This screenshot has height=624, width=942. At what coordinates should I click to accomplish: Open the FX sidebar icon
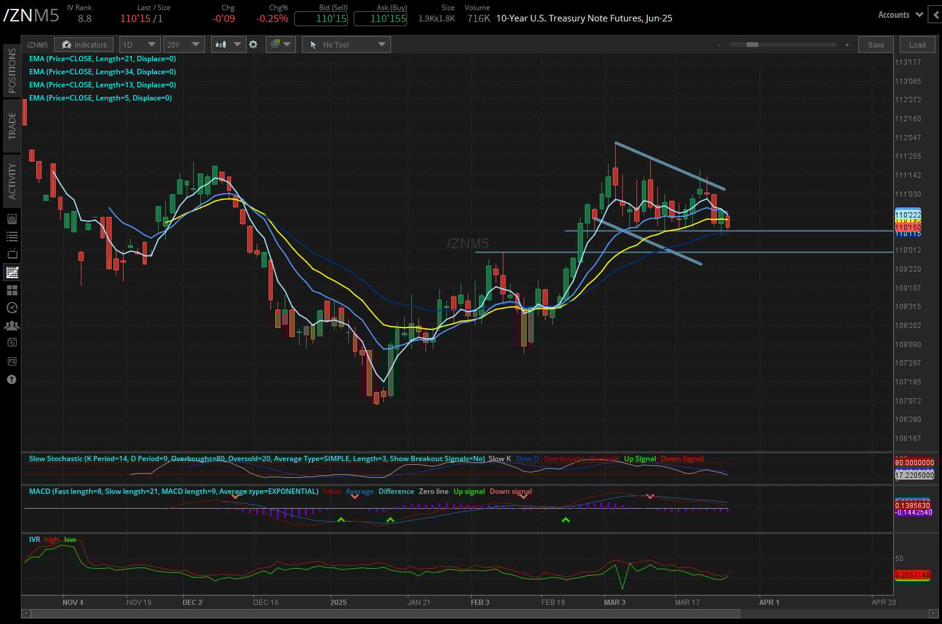point(12,361)
